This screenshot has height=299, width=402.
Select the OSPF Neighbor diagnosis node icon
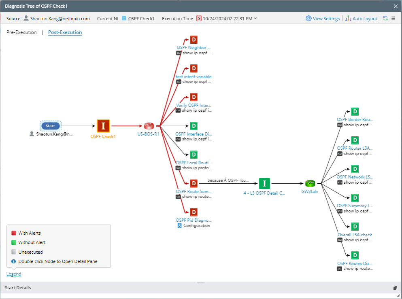pyautogui.click(x=194, y=40)
